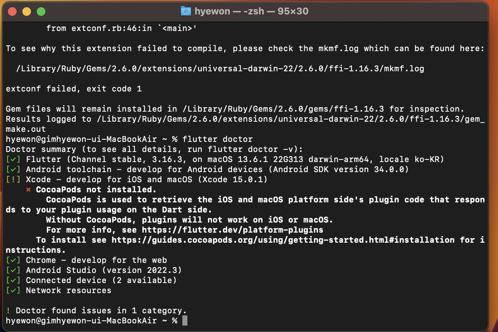Click the warning marker next to Xcode
The image size is (498, 332).
[13, 179]
